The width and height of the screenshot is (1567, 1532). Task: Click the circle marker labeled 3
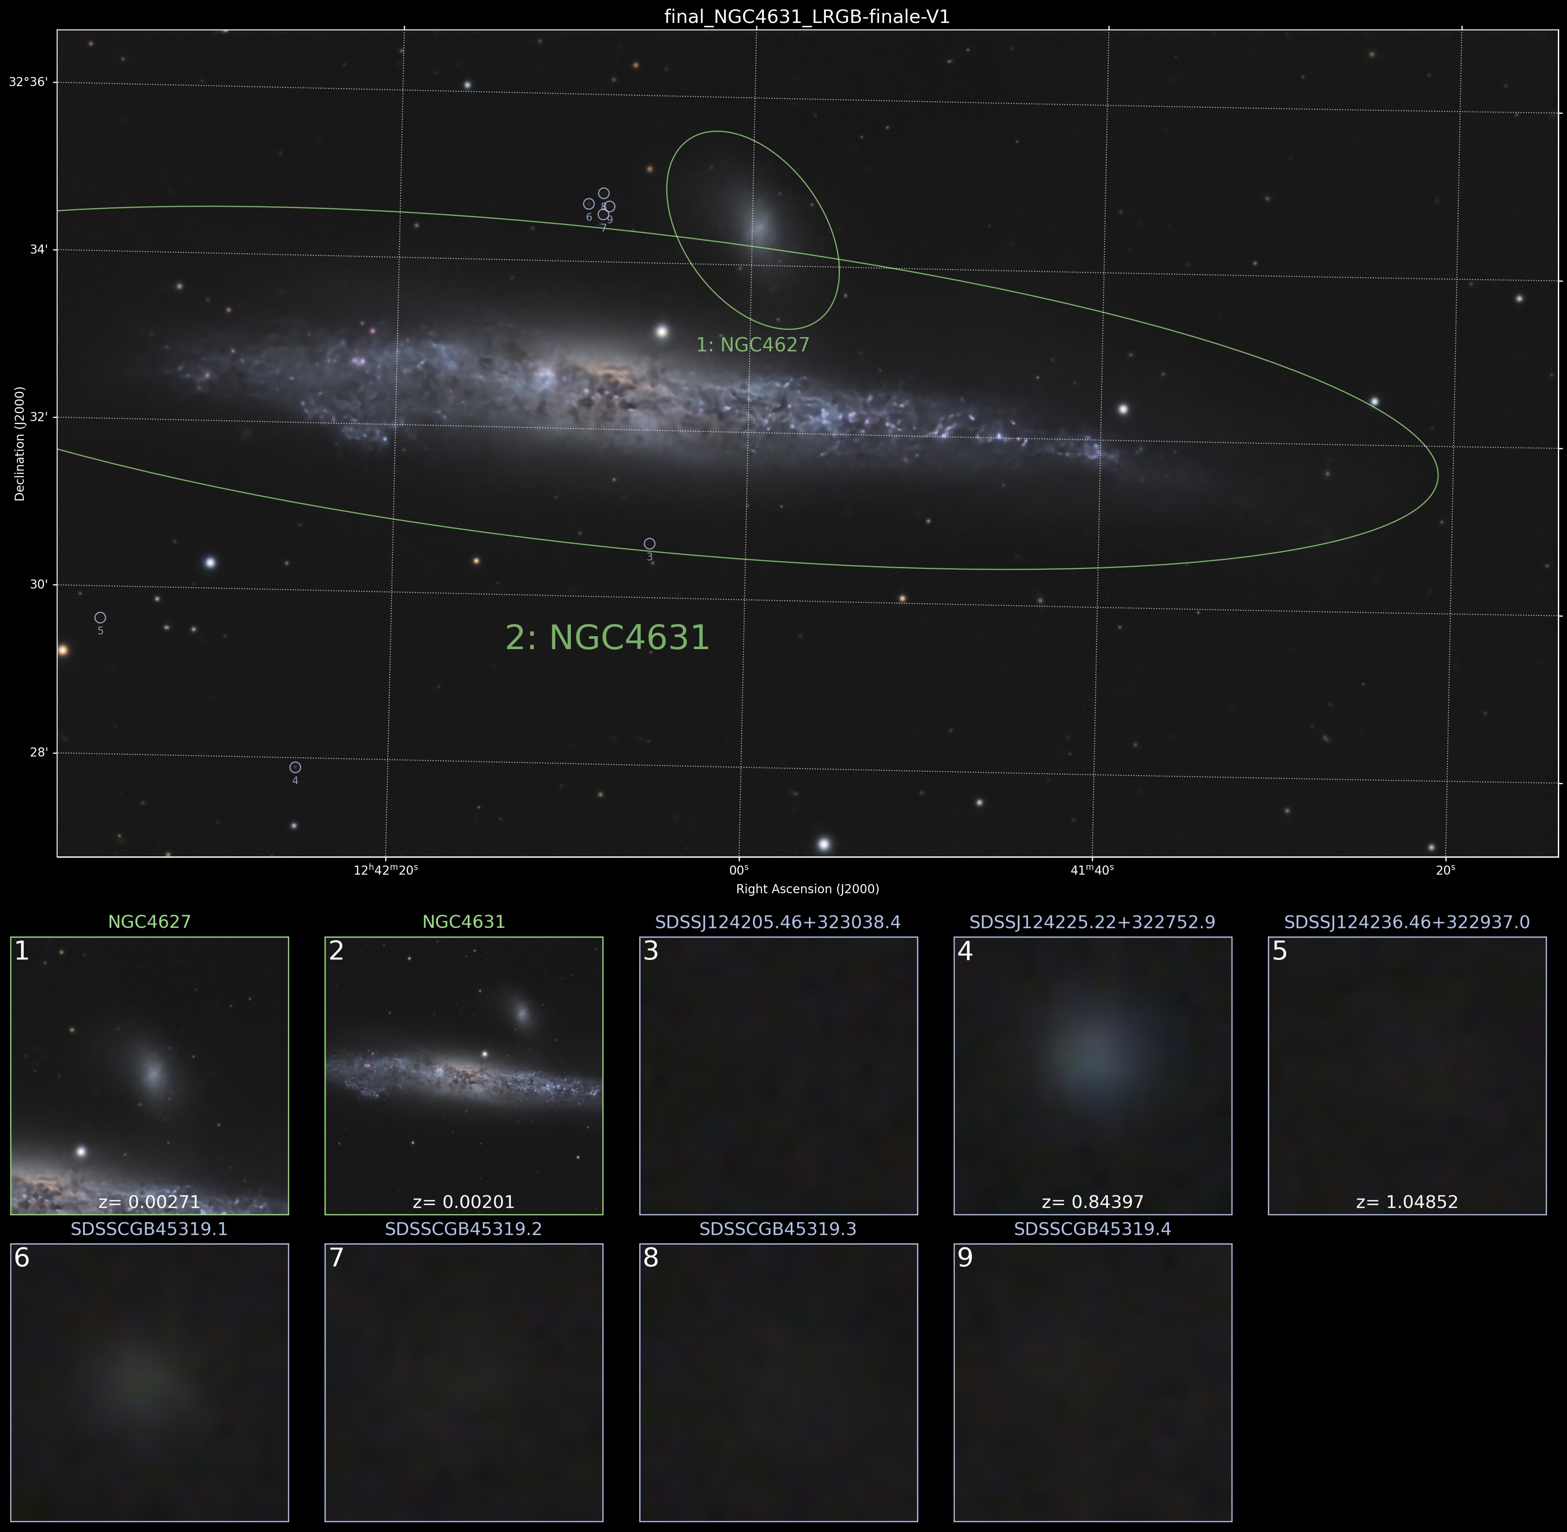click(649, 544)
